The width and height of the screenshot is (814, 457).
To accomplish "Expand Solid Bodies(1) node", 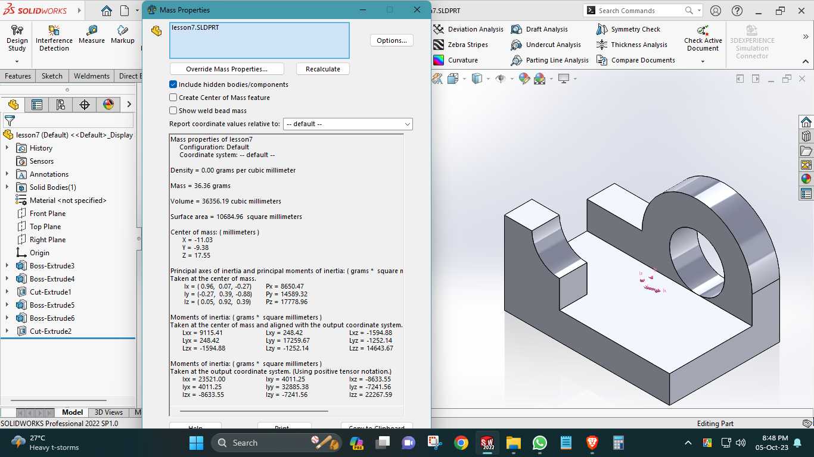I will click(x=7, y=187).
